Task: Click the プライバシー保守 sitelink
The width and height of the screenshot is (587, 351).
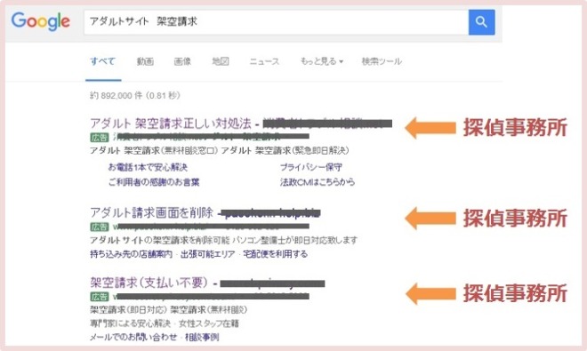Action: pyautogui.click(x=311, y=167)
